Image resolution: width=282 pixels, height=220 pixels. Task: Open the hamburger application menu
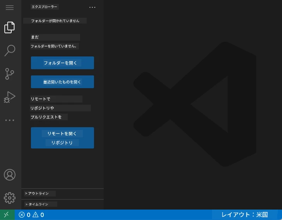coord(10,7)
